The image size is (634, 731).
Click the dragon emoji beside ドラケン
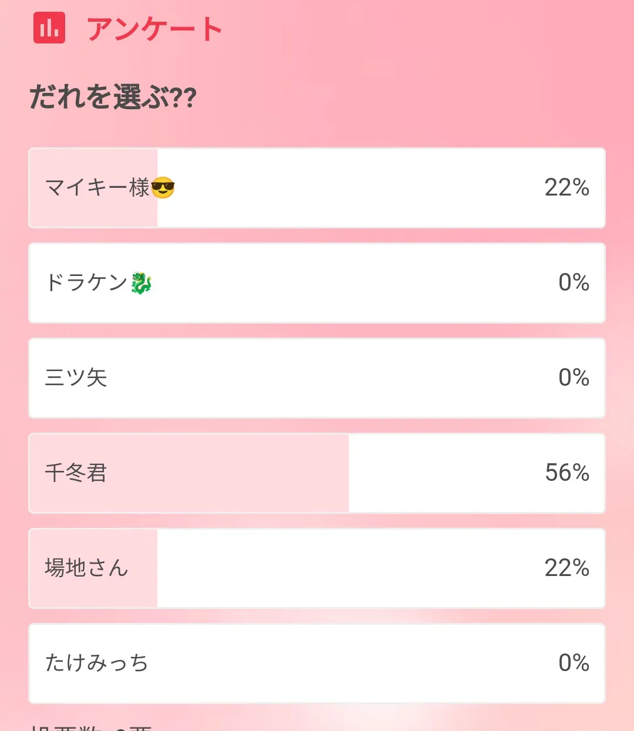click(141, 283)
